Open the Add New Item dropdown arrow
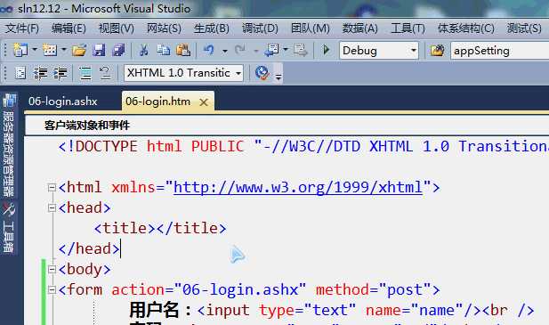Screen dimensions: 549x325 click(64, 50)
